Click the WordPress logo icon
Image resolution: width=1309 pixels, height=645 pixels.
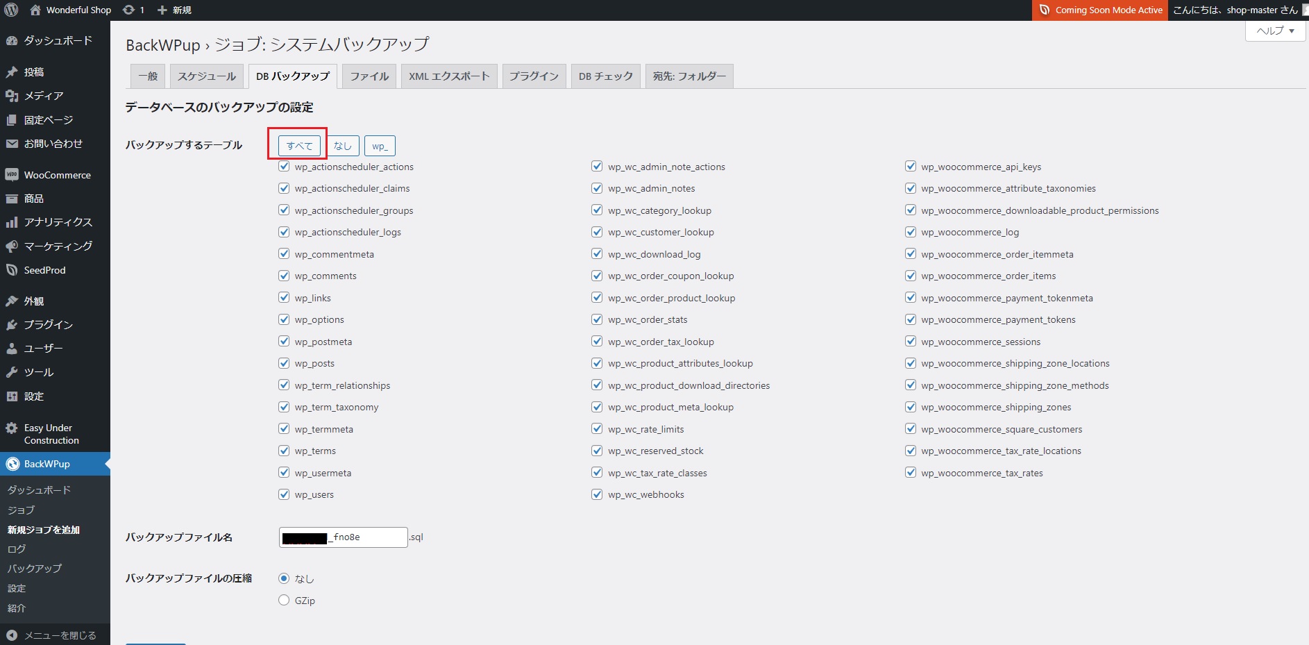(x=11, y=10)
